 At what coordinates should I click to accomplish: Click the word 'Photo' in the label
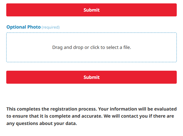click(x=34, y=27)
